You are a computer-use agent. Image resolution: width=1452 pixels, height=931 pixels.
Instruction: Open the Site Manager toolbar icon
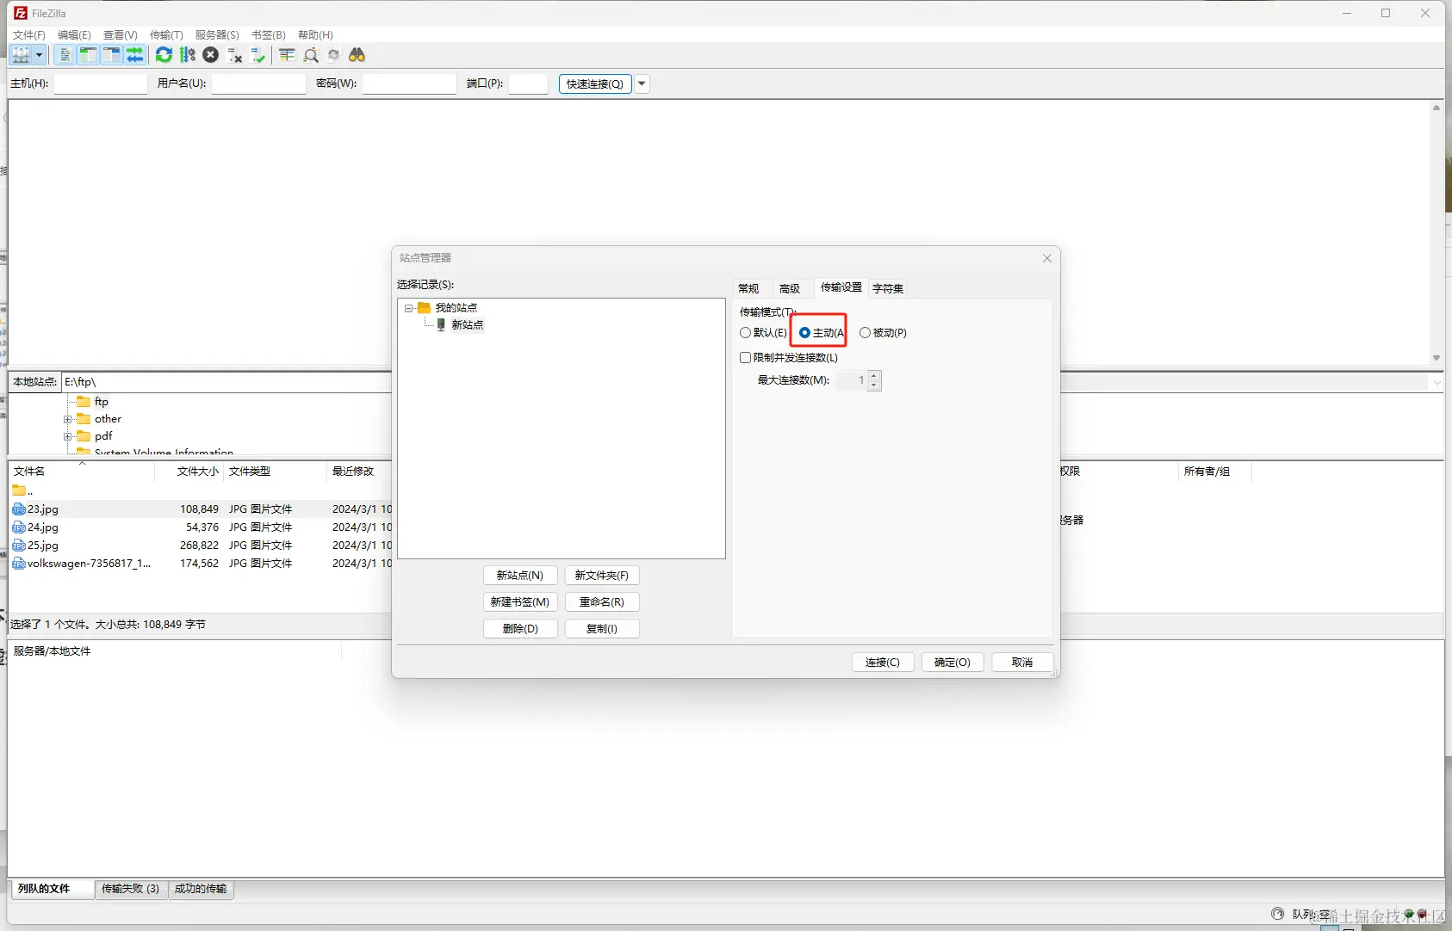[21, 55]
